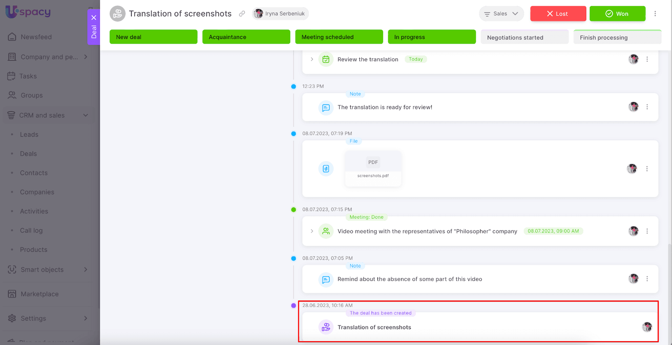Click the calendar task icon for Review the translation
Screen dimensions: 672x345
tap(325, 60)
